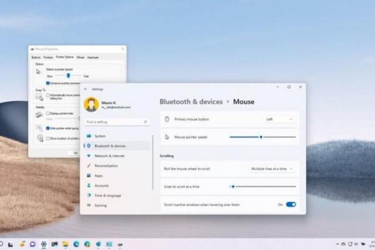This screenshot has height=250, width=375.
Task: Open Primary mouse button Left dropdown
Action: pos(279,119)
